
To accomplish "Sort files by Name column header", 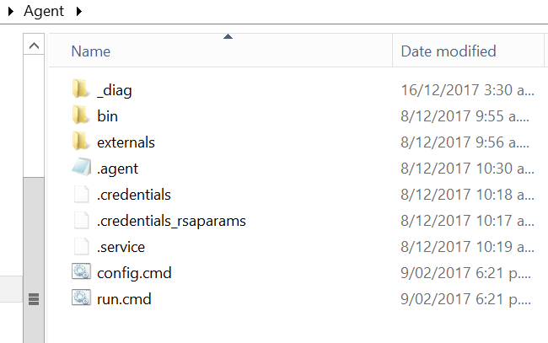I will click(91, 51).
